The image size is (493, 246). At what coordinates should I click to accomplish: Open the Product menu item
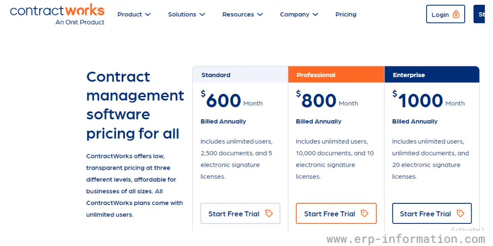(x=134, y=14)
